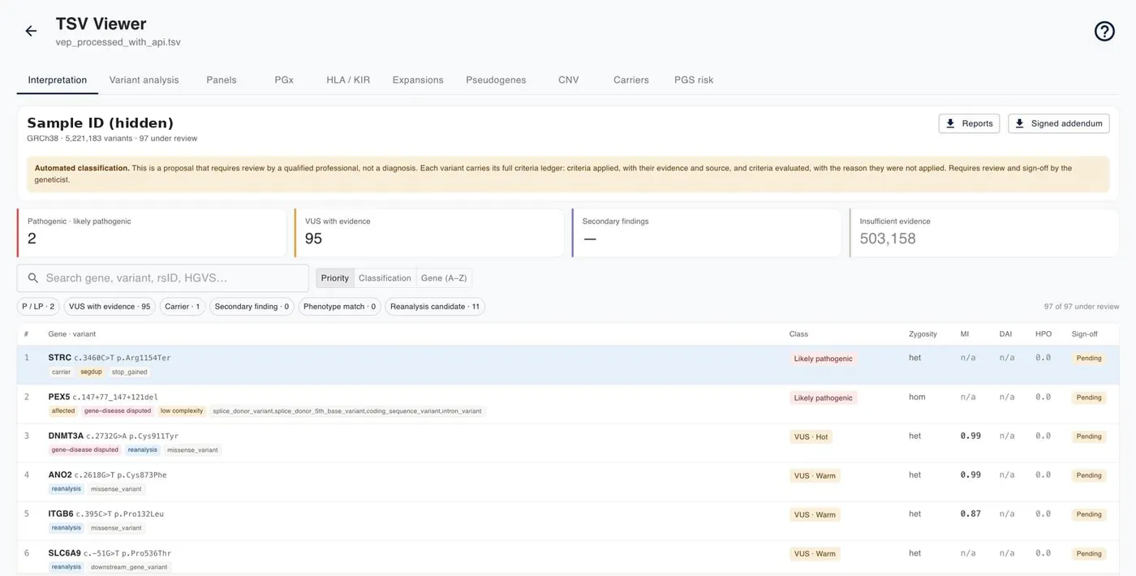This screenshot has height=576, width=1136.
Task: Go to the PGx tab
Action: pyautogui.click(x=284, y=80)
